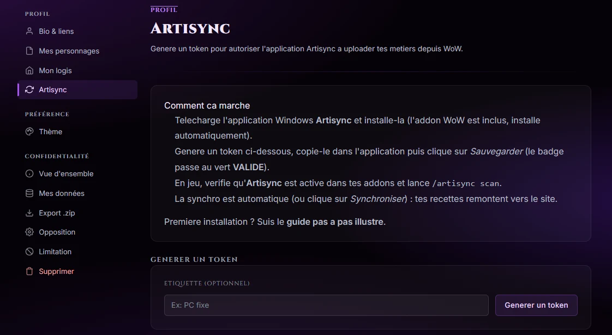Click the PROFIL breadcrumb above the title
The image size is (612, 335).
click(x=164, y=10)
